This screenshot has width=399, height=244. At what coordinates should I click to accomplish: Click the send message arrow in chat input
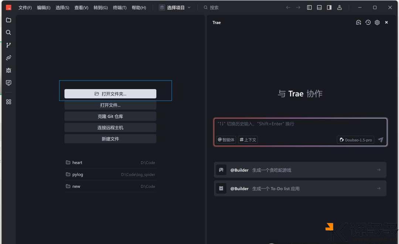381,140
